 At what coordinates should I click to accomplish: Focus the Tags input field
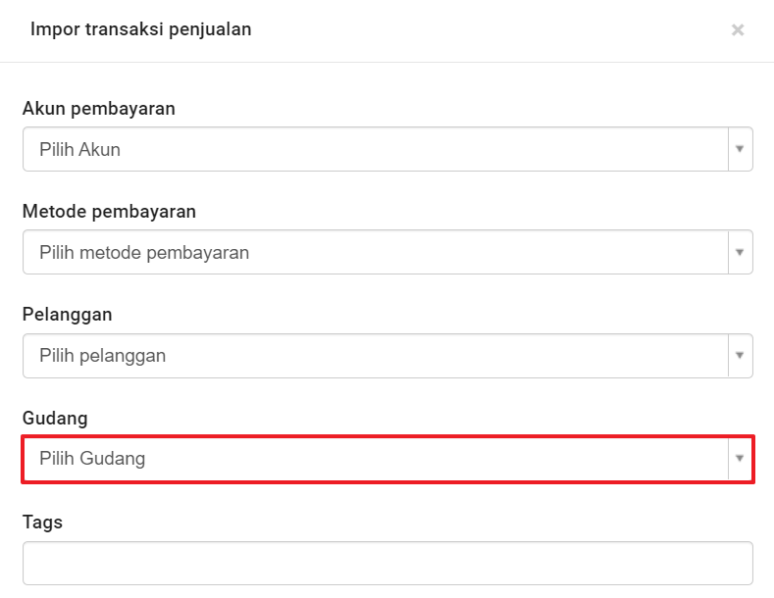pos(387,564)
